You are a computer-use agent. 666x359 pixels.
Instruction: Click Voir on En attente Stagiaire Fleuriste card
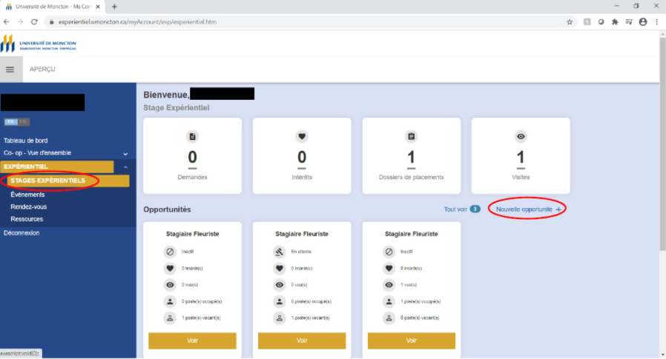tap(302, 340)
